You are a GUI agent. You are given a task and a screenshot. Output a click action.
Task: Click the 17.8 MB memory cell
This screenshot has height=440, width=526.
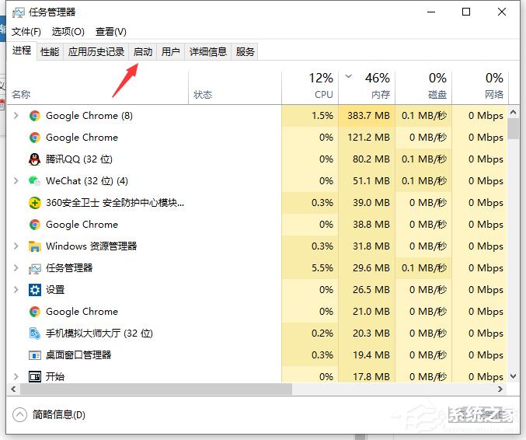click(367, 374)
